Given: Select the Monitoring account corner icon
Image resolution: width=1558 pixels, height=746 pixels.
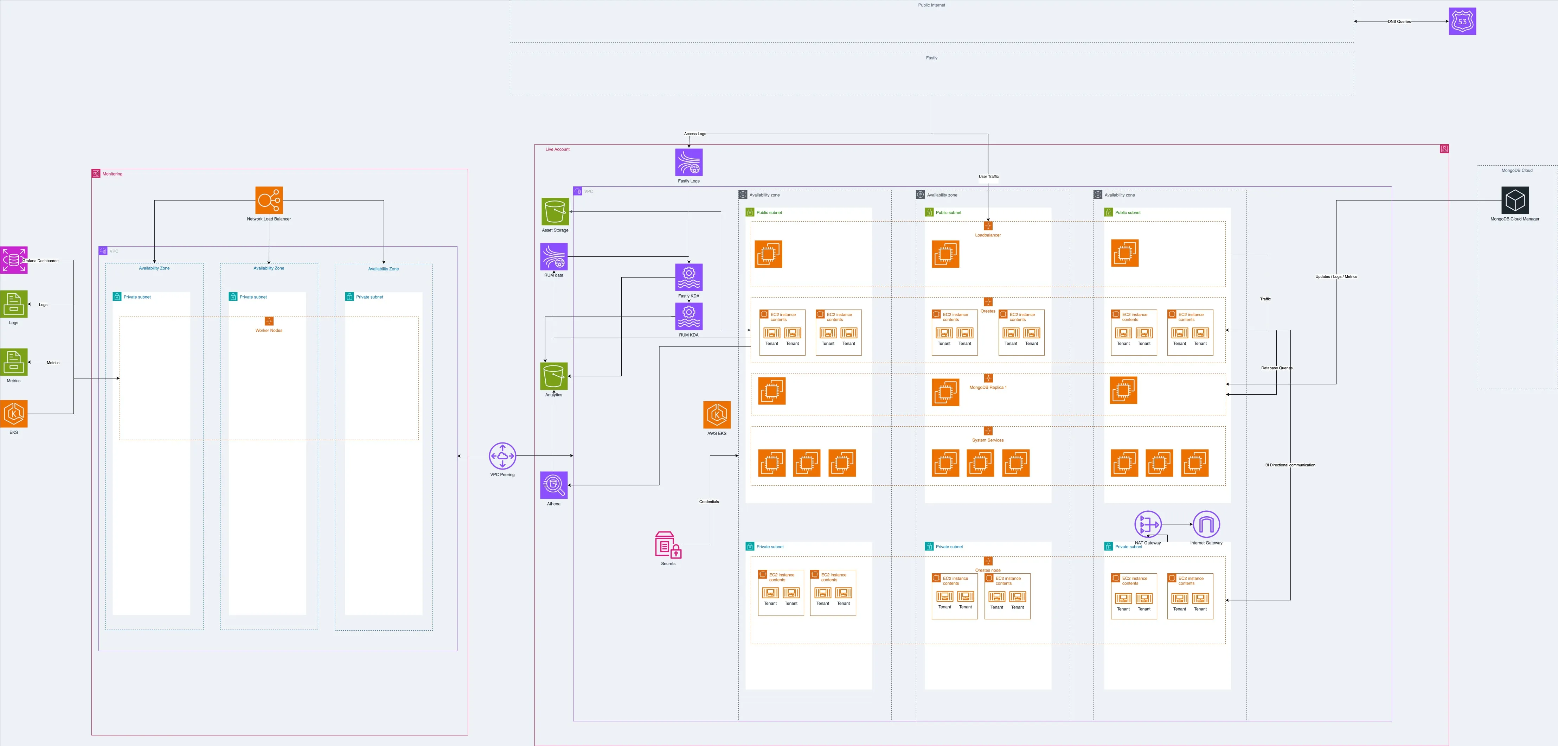Looking at the screenshot, I should coord(96,174).
